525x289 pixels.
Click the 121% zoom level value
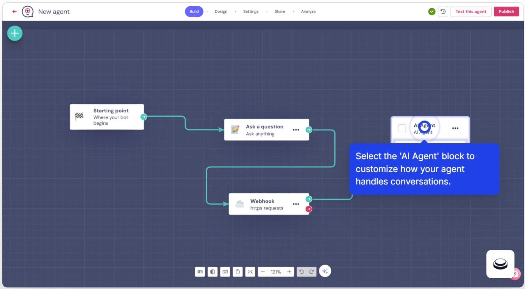pyautogui.click(x=276, y=272)
